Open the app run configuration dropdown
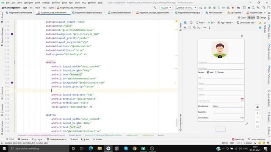271x152 pixels. [166, 8]
